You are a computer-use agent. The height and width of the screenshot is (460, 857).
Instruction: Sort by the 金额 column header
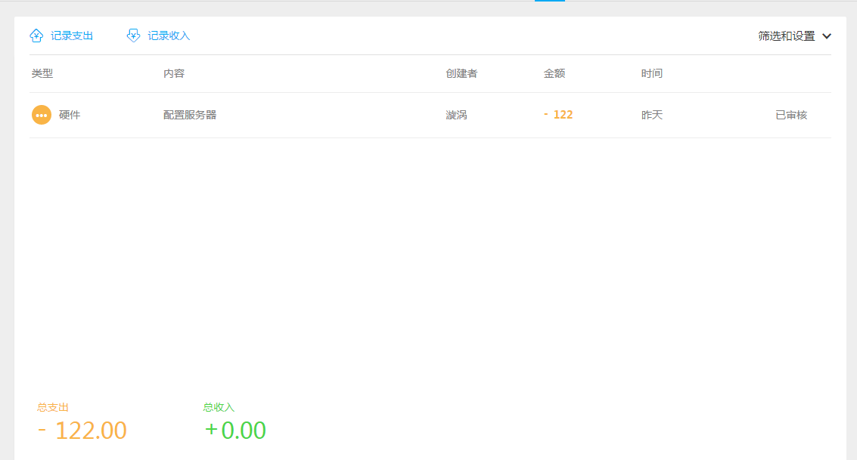(554, 73)
